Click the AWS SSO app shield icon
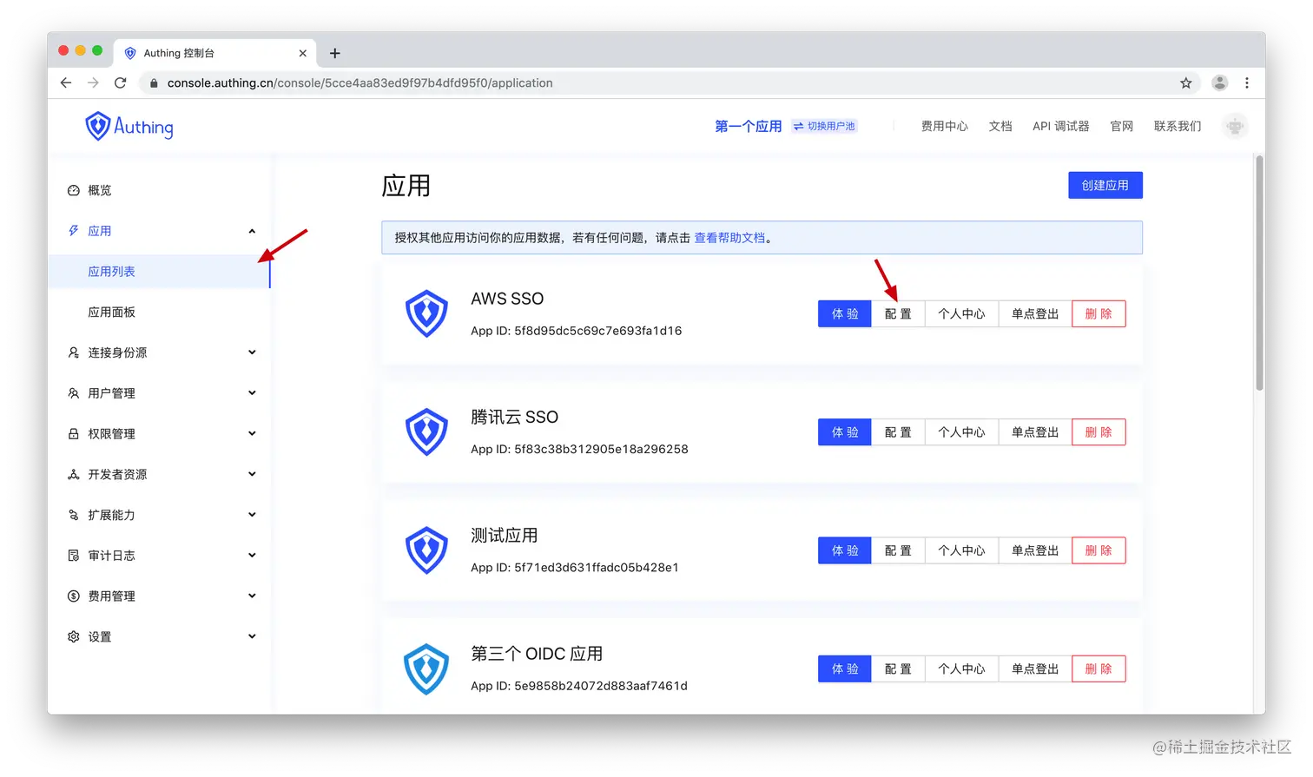This screenshot has height=777, width=1313. tap(426, 313)
